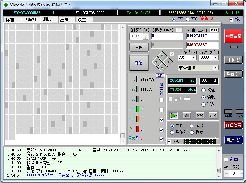Image resolution: width=246 pixels, height=183 pixels.
Task: Toggle the 坐标 checkbox
Action: [x=169, y=142]
